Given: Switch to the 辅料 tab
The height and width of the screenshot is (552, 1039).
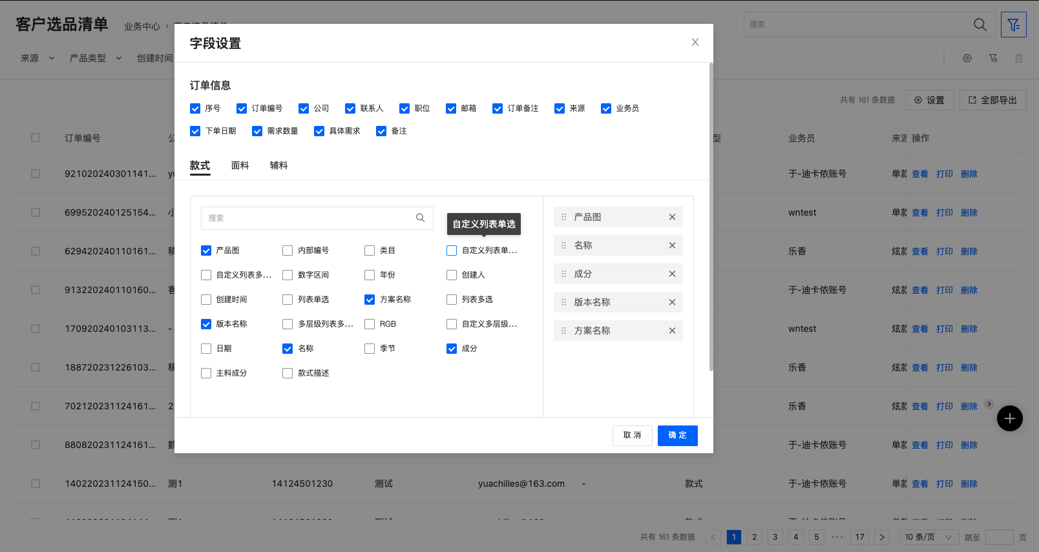Looking at the screenshot, I should (278, 166).
